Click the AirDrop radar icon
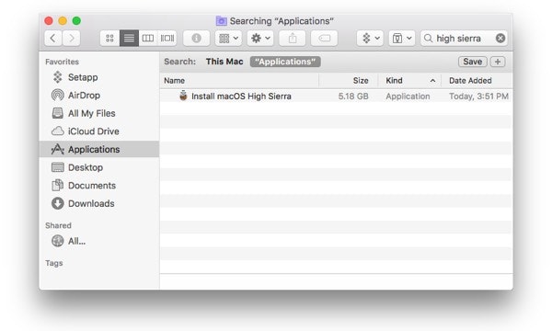The width and height of the screenshot is (552, 331). [x=57, y=95]
